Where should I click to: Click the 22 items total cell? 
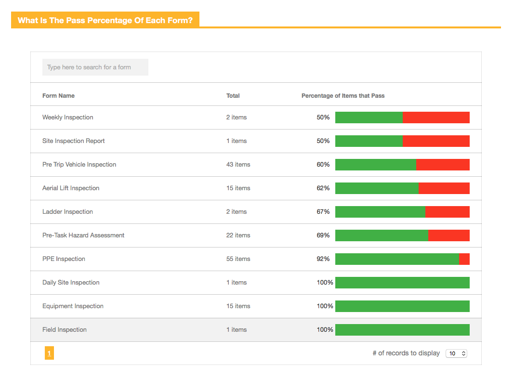(238, 235)
